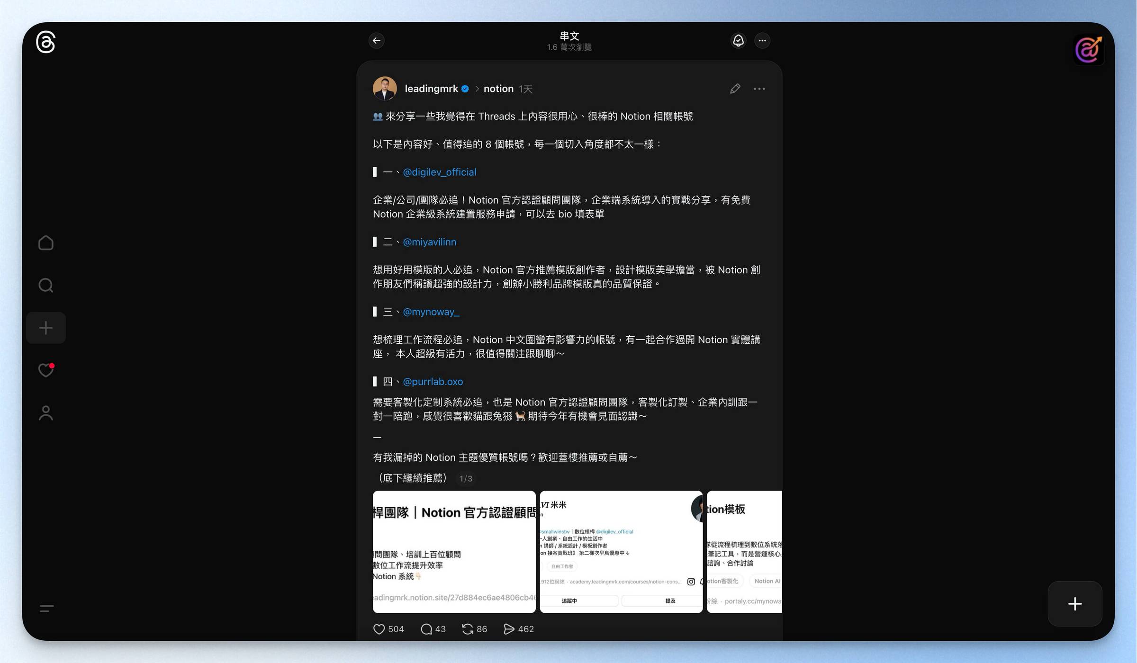Open the activity heart notifications

pos(45,370)
